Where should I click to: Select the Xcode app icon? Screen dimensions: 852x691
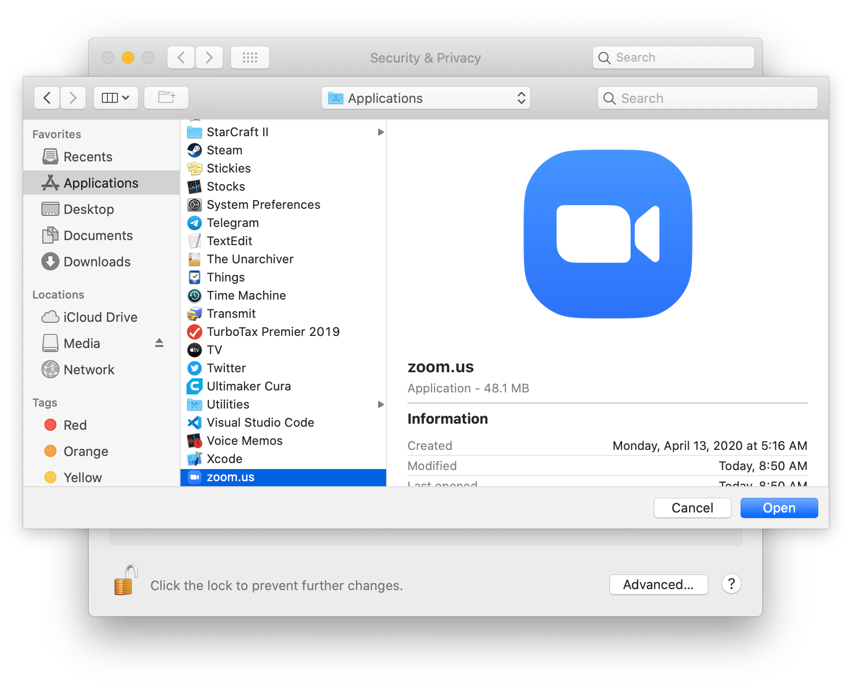pos(195,458)
